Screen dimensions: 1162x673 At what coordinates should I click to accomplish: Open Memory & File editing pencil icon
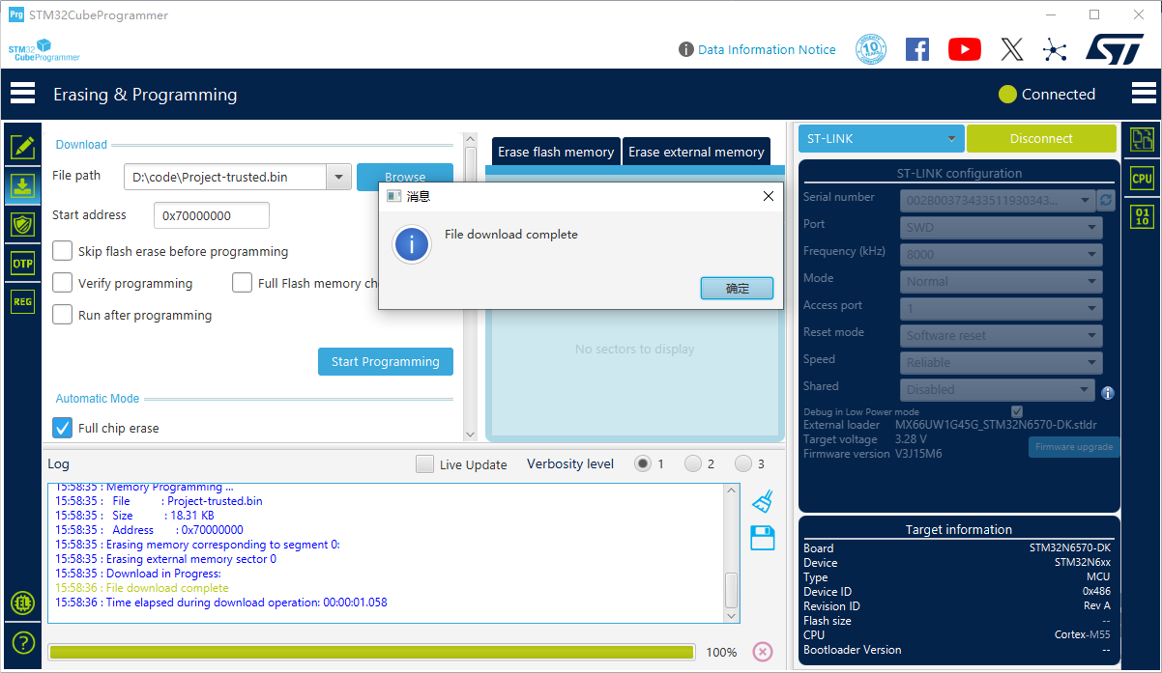click(x=22, y=147)
